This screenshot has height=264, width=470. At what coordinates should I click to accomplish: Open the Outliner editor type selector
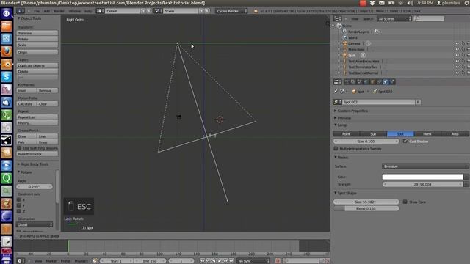coord(338,18)
